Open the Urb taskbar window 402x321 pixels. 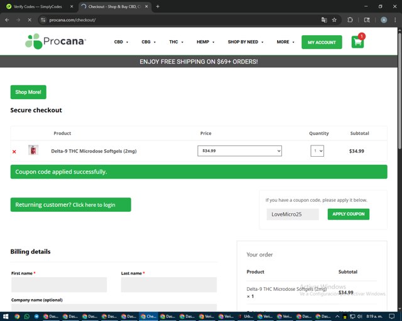(x=246, y=317)
